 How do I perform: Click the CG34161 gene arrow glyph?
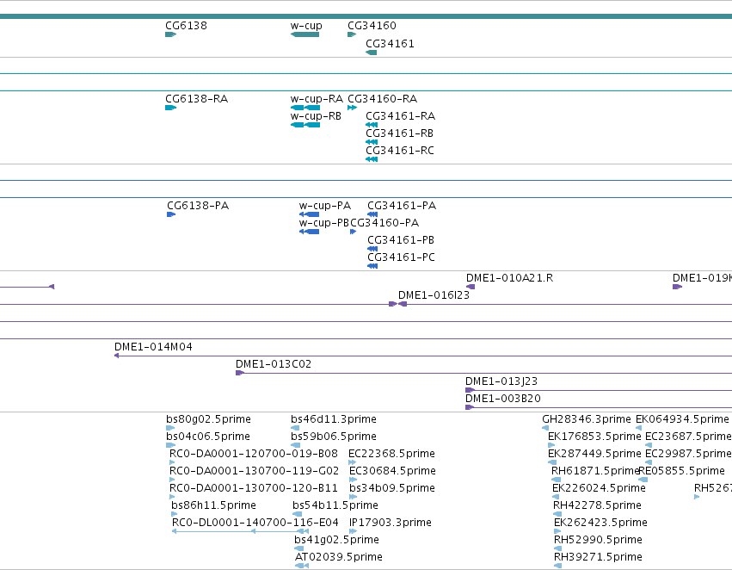pyautogui.click(x=371, y=53)
